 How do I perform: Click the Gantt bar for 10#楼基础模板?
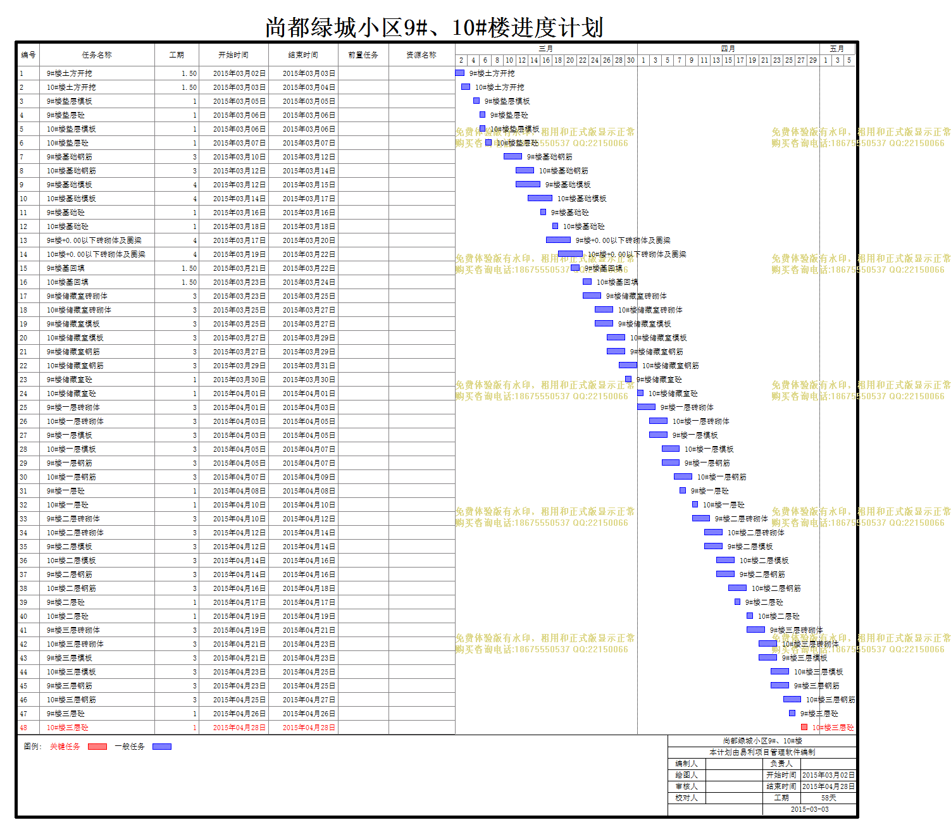point(540,198)
